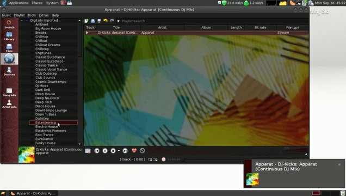
Task: Select the Funky House channel
Action: click(45, 143)
